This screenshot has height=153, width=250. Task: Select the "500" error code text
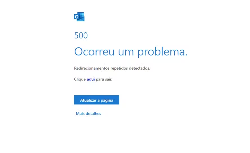click(81, 35)
